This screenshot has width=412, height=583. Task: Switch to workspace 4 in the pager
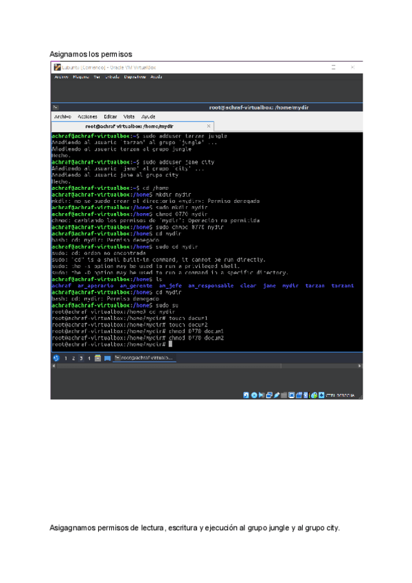point(89,358)
